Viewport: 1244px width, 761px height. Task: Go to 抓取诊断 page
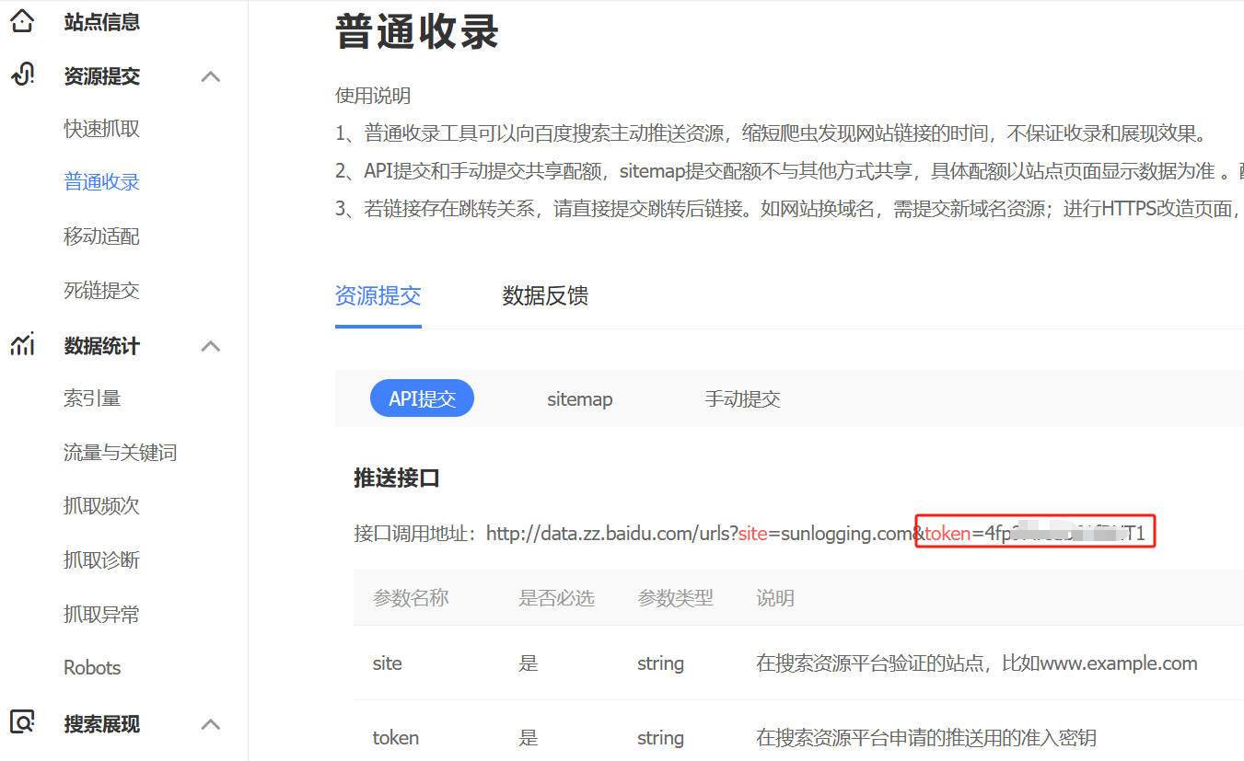tap(101, 560)
